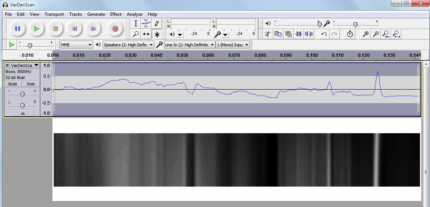
Task: Skip to end of track
Action: point(94,29)
